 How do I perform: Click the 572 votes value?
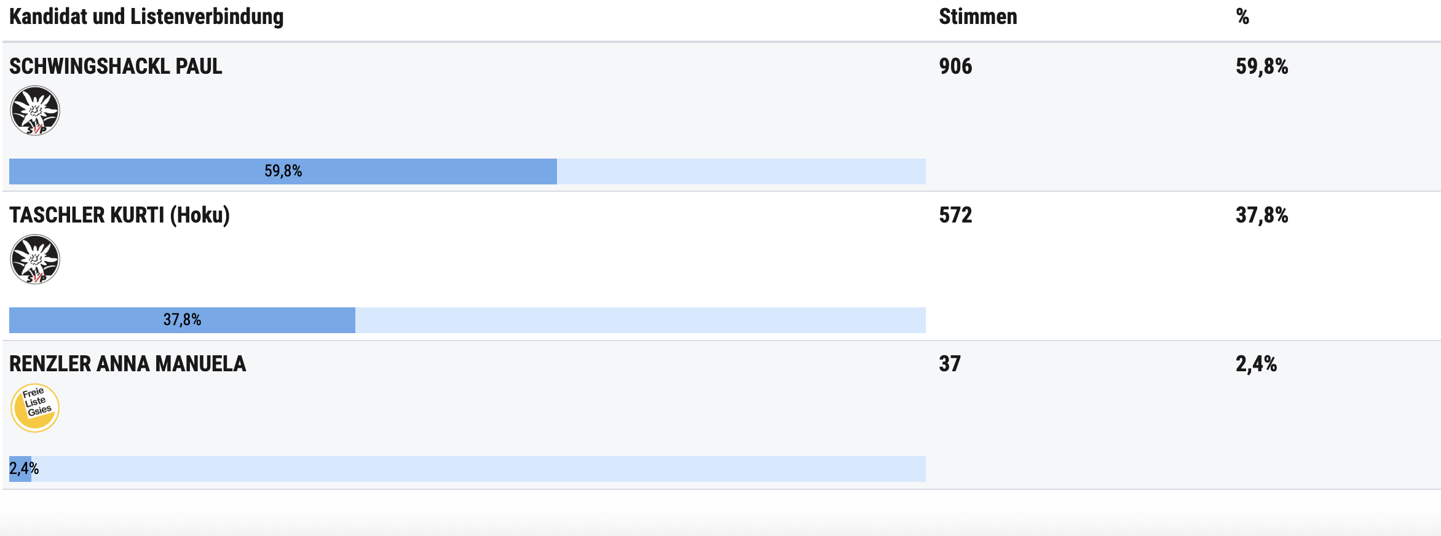click(955, 215)
